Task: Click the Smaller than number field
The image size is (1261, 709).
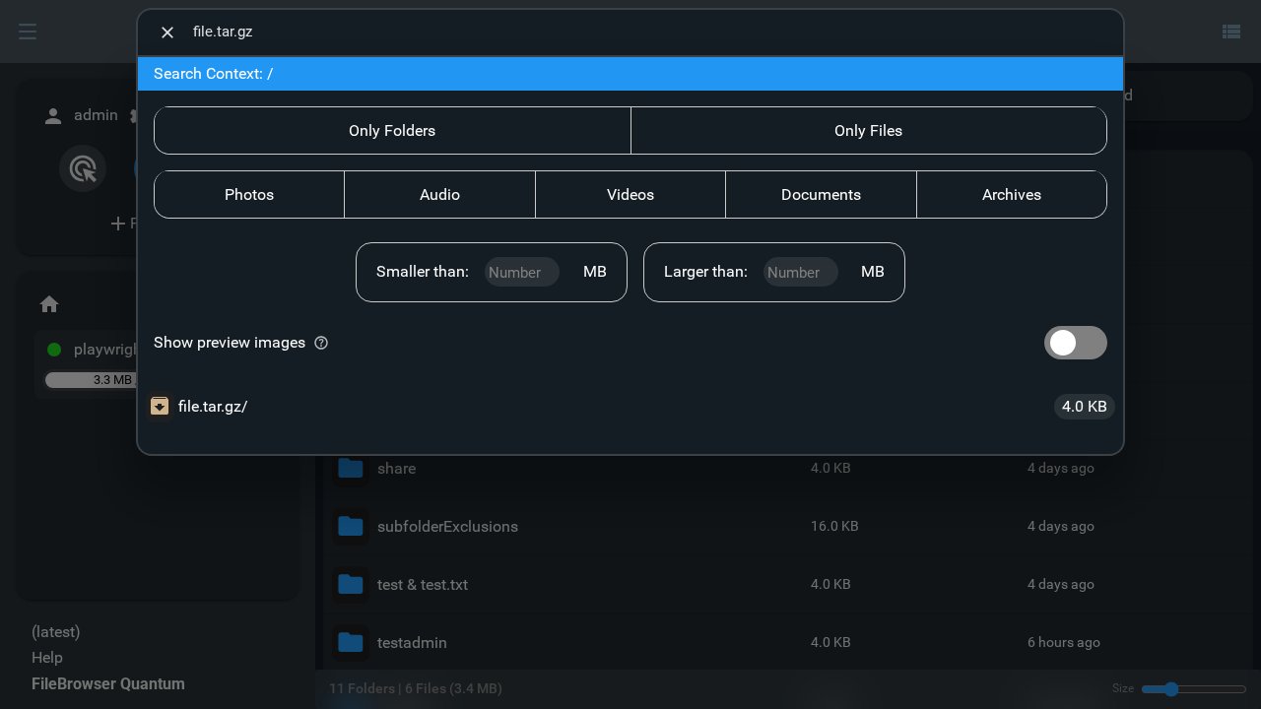Action: [521, 273]
